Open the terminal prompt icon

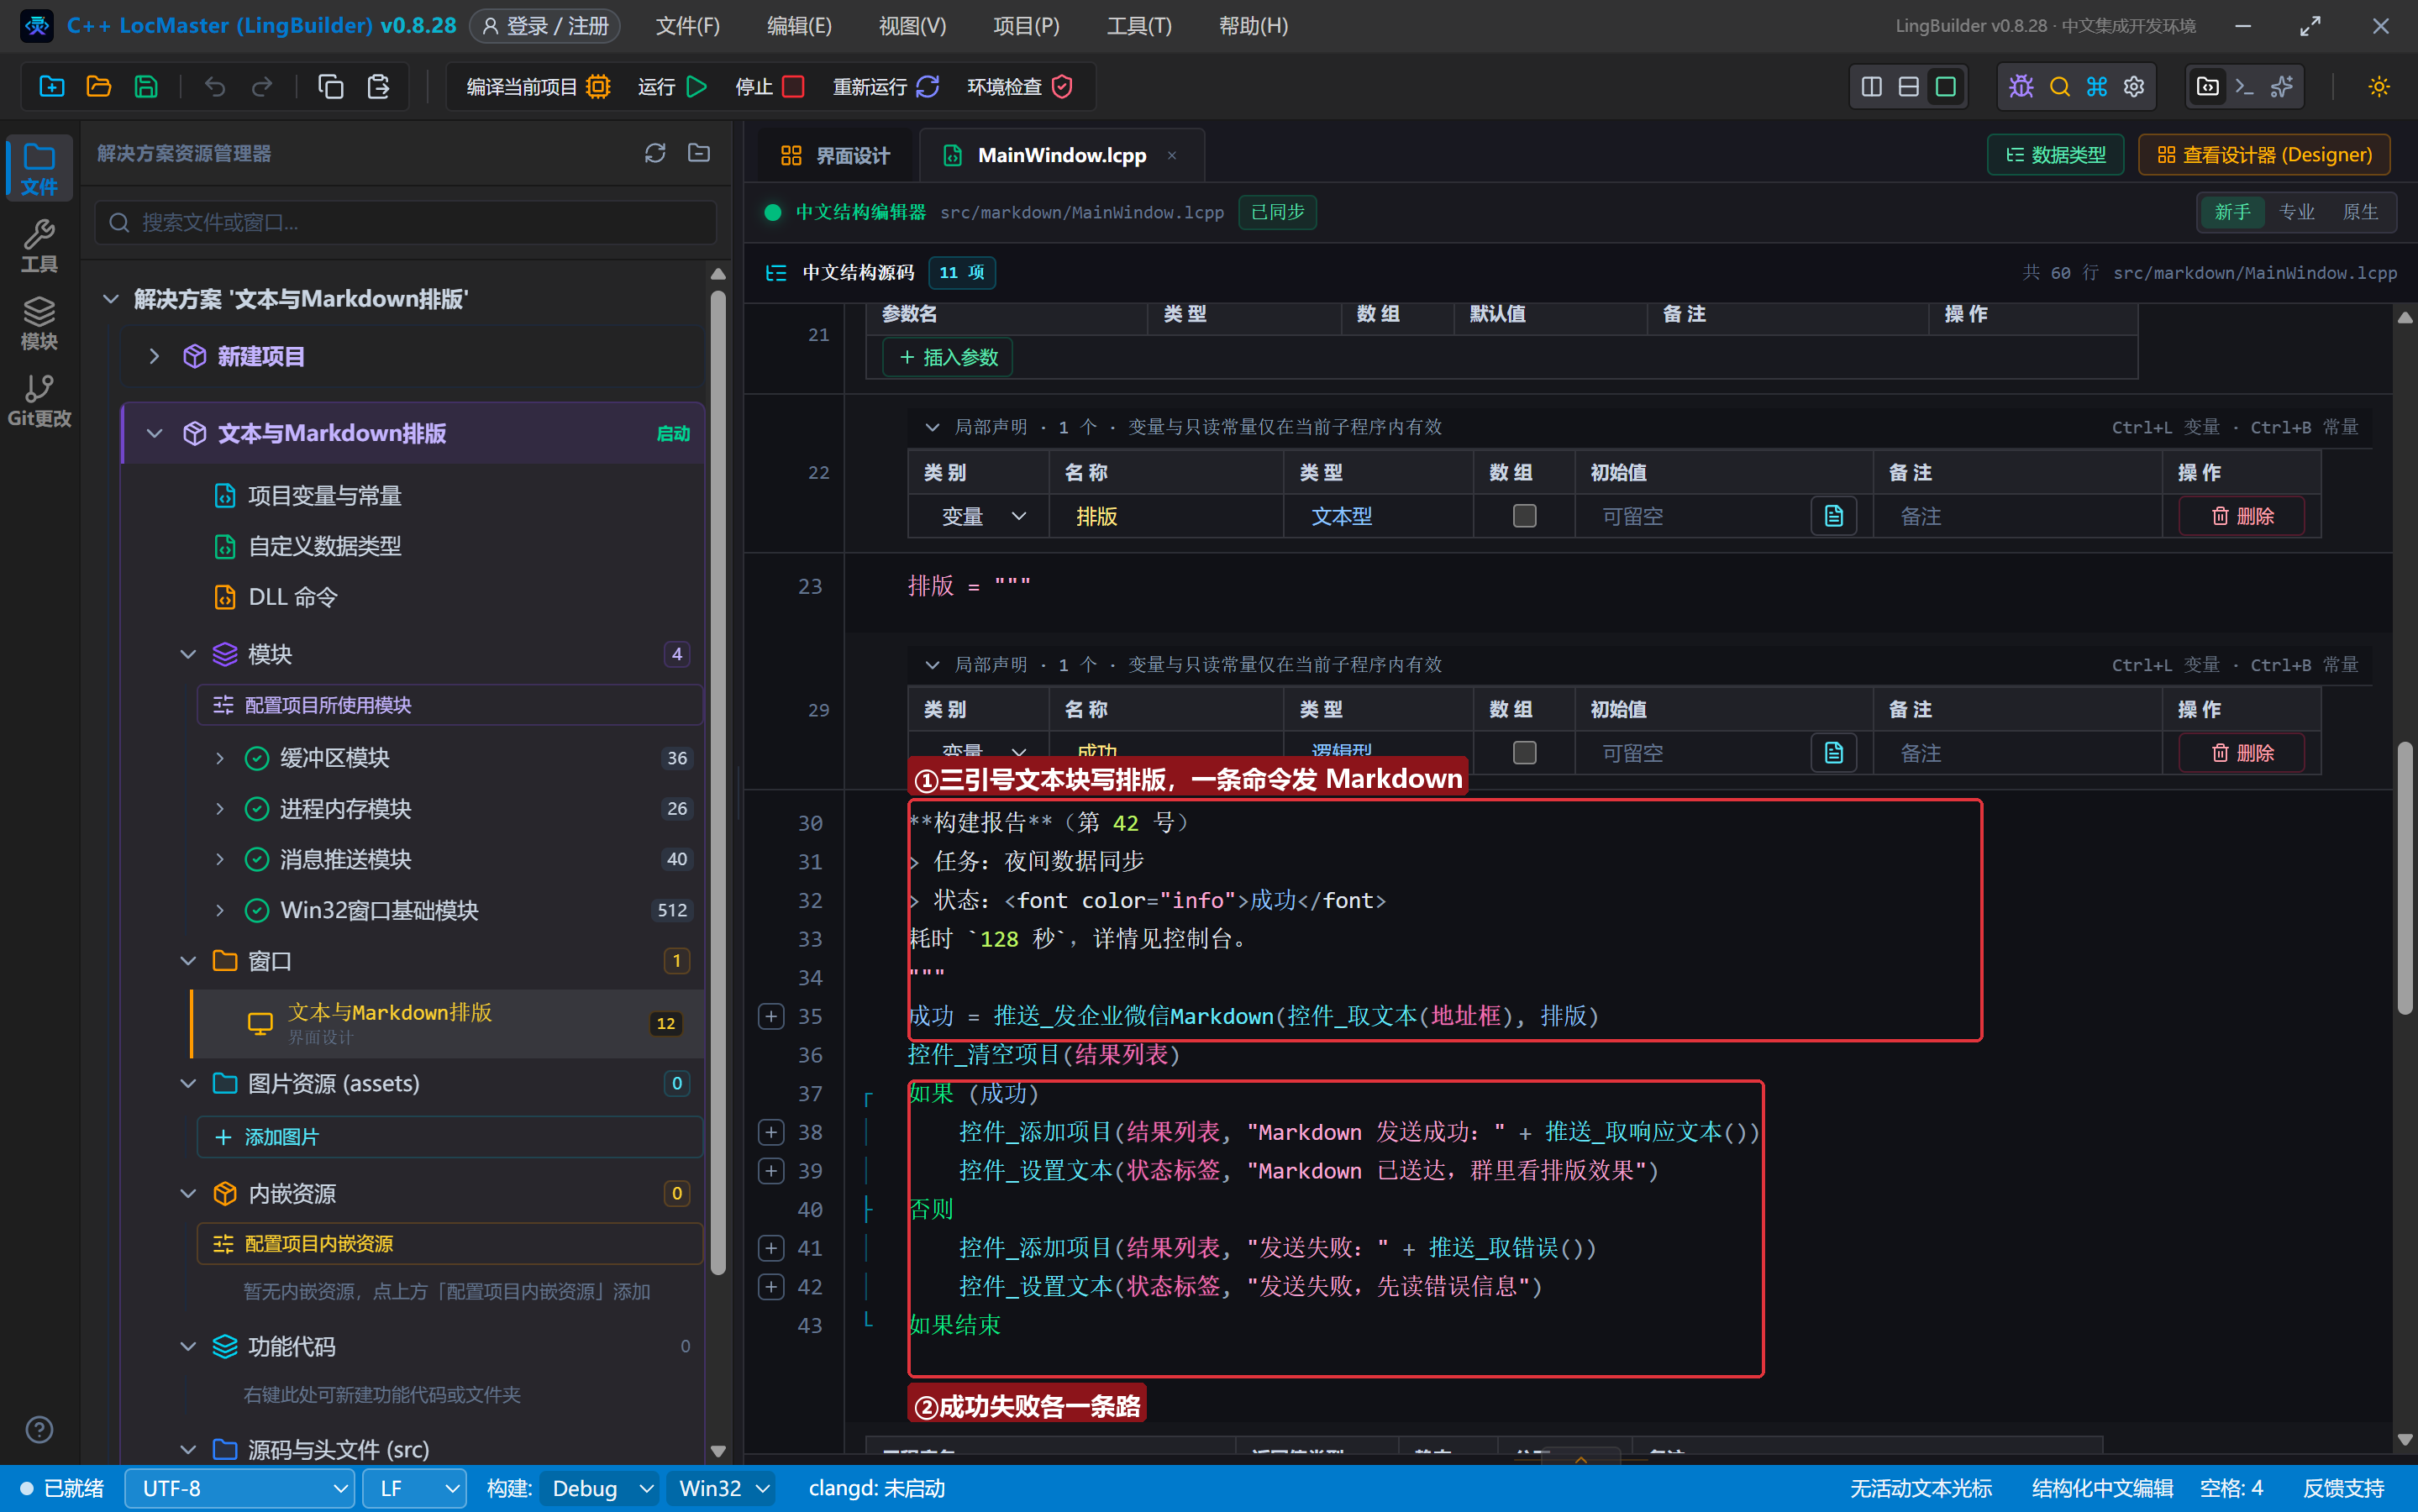(x=2244, y=87)
